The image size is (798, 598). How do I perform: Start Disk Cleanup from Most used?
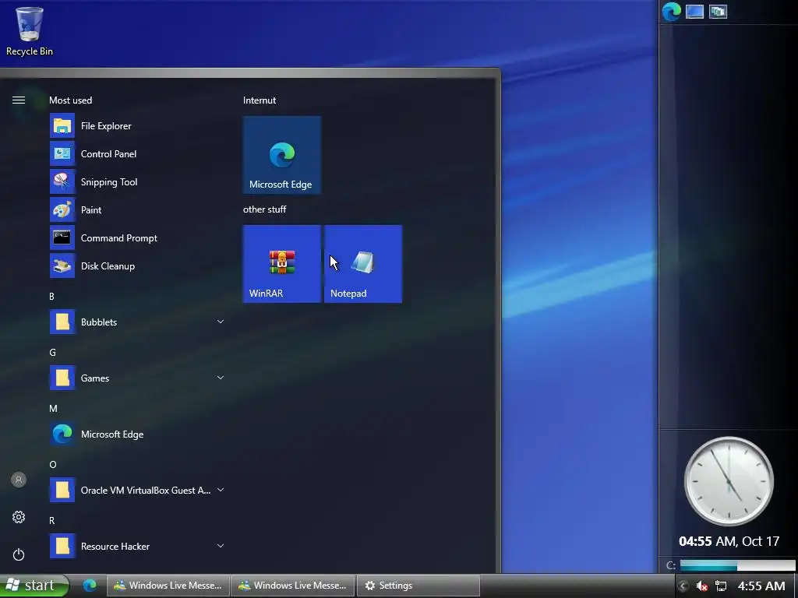click(x=137, y=266)
